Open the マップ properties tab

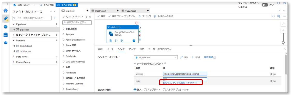pos(132,49)
